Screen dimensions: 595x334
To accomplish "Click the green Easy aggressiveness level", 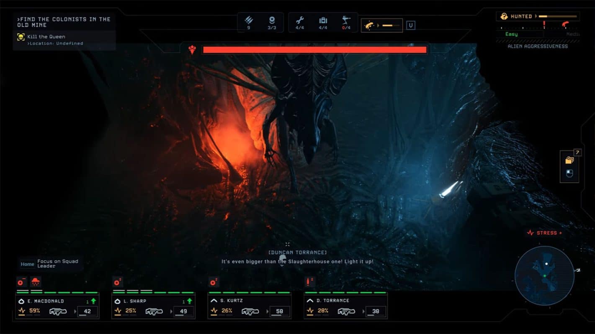I will tap(511, 34).
